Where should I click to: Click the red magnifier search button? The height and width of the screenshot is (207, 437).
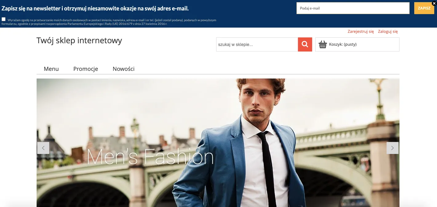click(x=305, y=44)
